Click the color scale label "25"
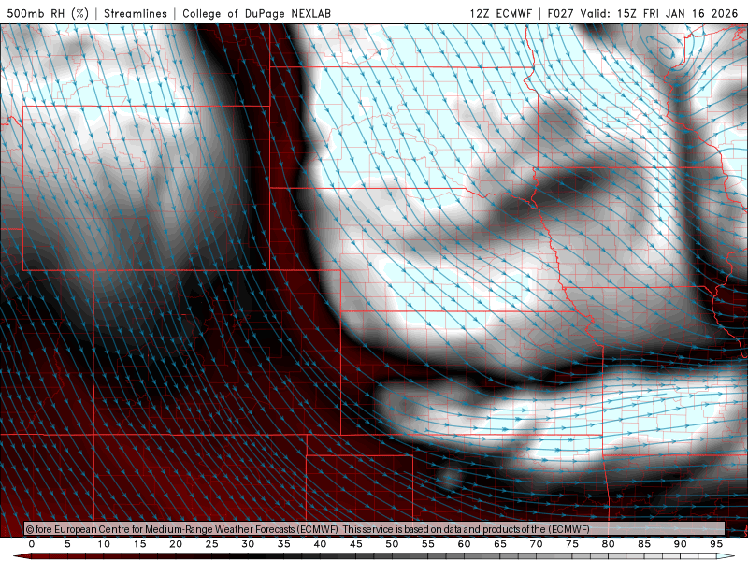Screen dimensions: 748x561 click(x=212, y=544)
